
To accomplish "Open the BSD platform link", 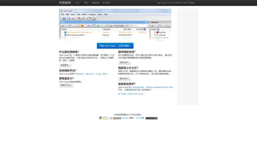I will click(105, 74).
